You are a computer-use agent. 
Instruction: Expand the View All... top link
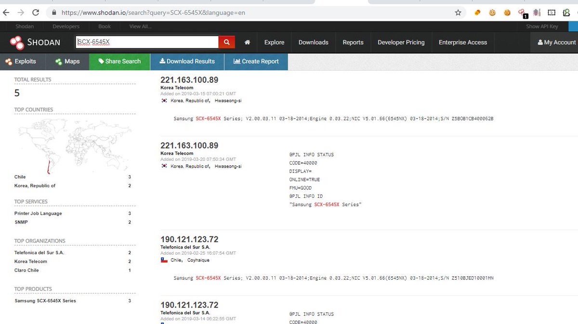[141, 26]
